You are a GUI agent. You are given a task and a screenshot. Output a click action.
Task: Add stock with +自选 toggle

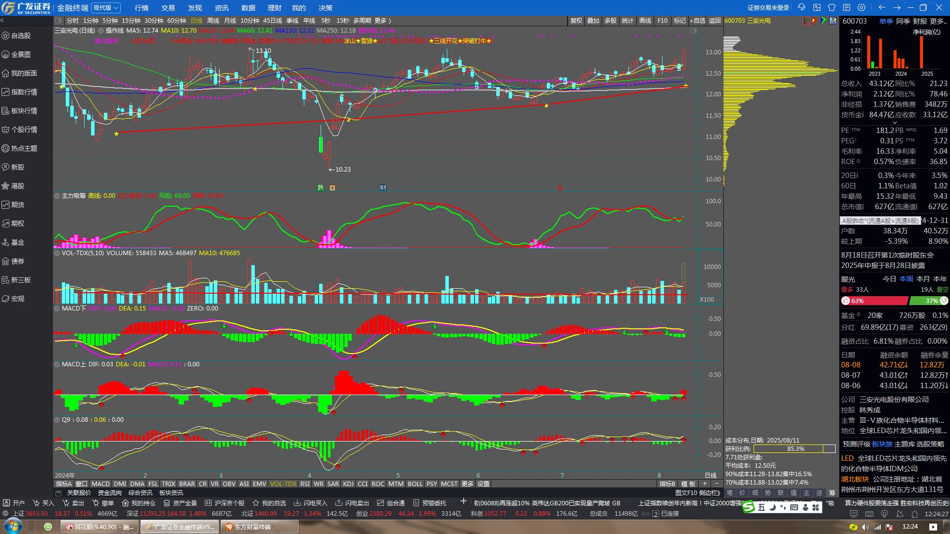698,21
